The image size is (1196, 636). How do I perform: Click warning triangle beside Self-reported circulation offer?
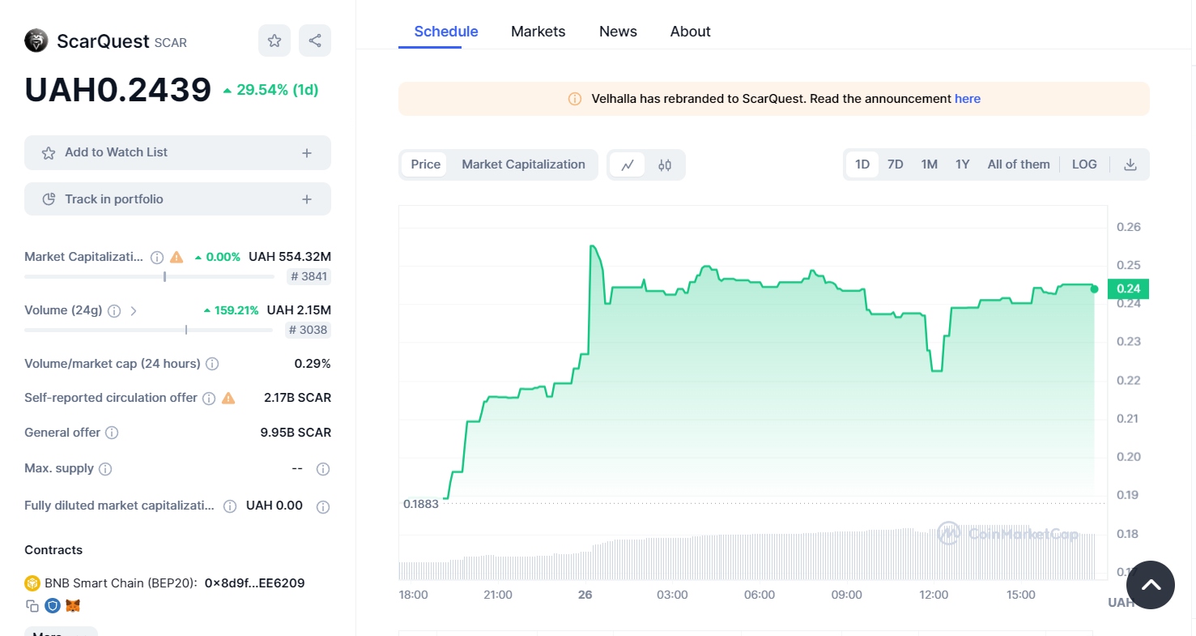point(228,398)
